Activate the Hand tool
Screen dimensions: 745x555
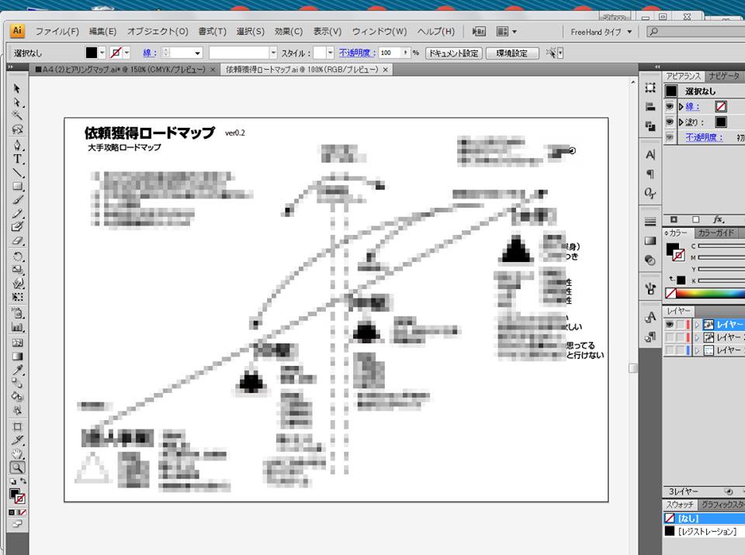(x=17, y=453)
